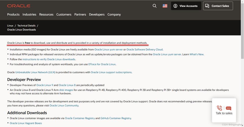Open the Partners menu
The height and width of the screenshot is (127, 244).
tap(80, 14)
